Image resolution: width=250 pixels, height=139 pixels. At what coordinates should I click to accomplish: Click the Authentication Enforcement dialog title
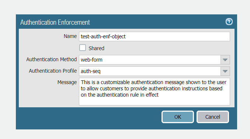coord(55,22)
